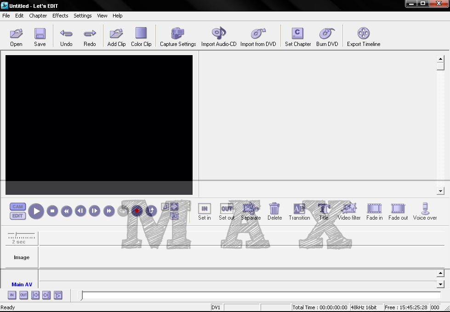Switch to EDIT mode

tap(17, 216)
